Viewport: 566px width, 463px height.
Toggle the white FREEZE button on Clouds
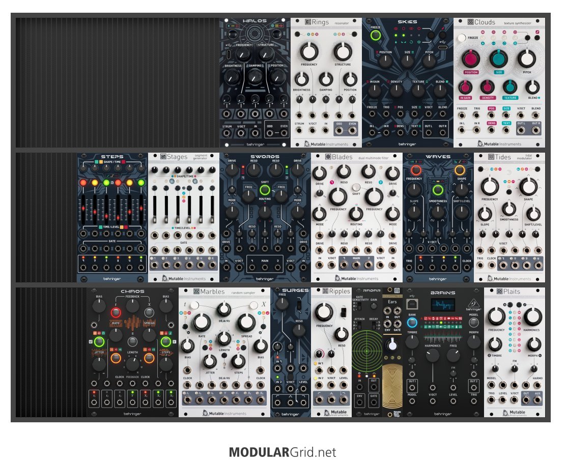tap(462, 38)
